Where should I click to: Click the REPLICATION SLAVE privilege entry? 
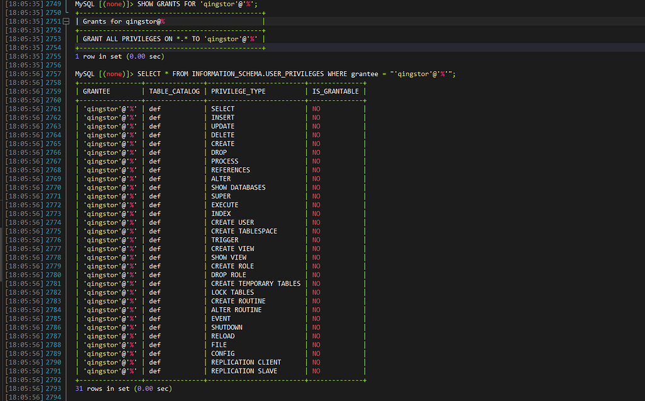point(244,371)
